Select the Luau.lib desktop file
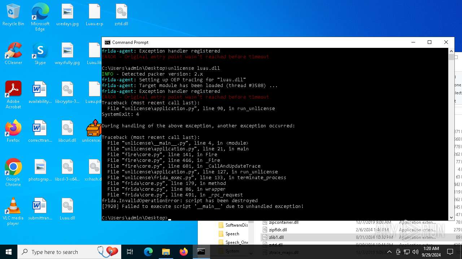The width and height of the screenshot is (462, 259). pyautogui.click(x=94, y=54)
